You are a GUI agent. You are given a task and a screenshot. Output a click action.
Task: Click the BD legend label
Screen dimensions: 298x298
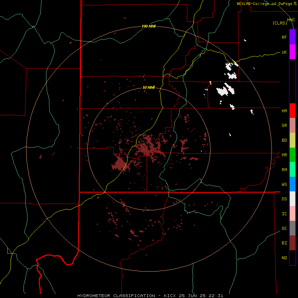point(284,140)
